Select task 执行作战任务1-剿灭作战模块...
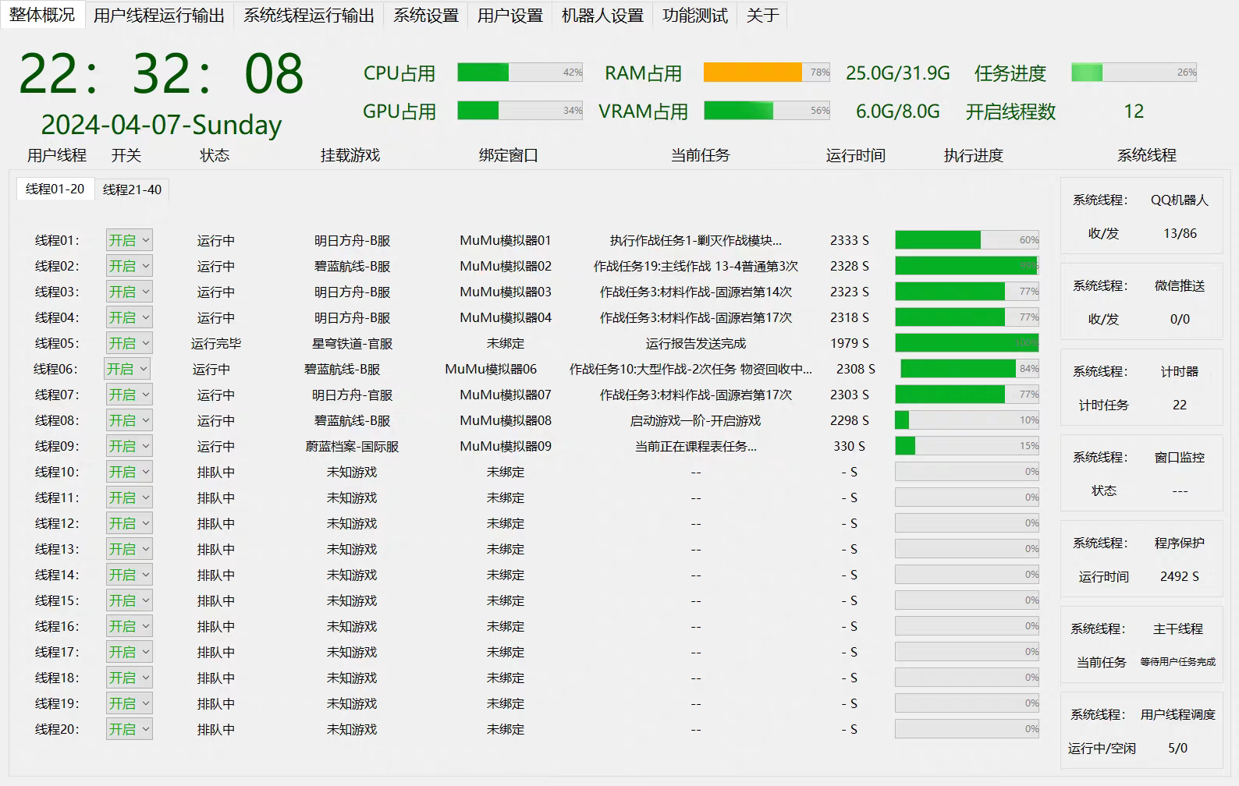 click(x=696, y=241)
